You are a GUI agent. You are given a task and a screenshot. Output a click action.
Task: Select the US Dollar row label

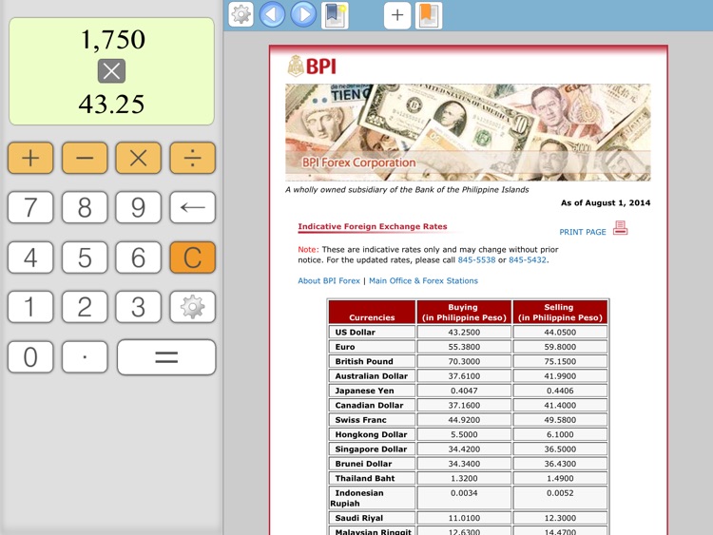pos(356,333)
